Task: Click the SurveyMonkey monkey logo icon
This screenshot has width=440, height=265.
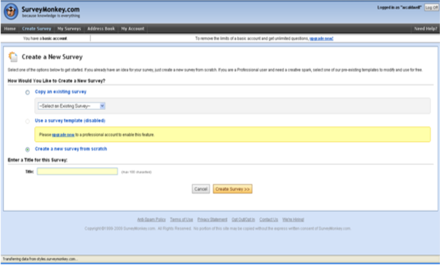Action: (12, 12)
